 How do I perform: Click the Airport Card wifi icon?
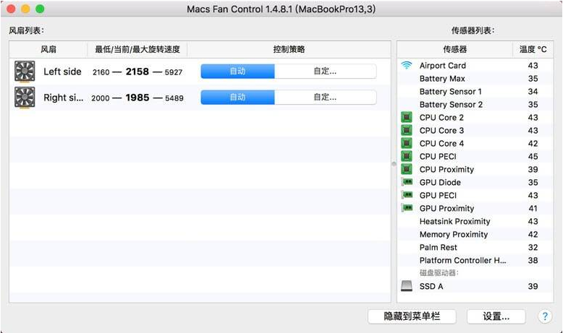407,65
